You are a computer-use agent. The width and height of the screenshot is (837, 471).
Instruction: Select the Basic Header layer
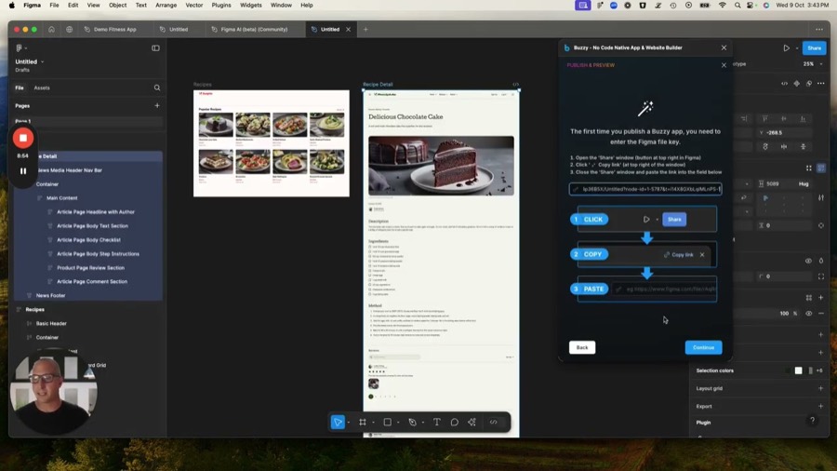(51, 324)
